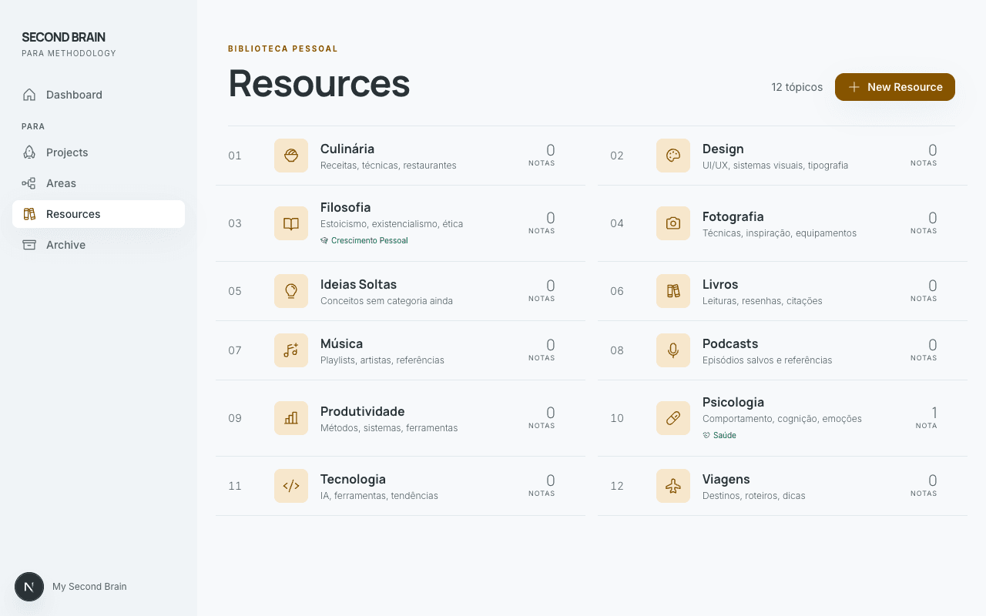Click the heart icon beside Saúde tag
Viewport: 986px width, 616px height.
706,435
